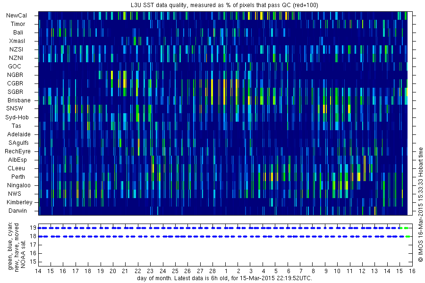
Task: Click the 'green, blue, cyan' legend text
Action: point(10,246)
